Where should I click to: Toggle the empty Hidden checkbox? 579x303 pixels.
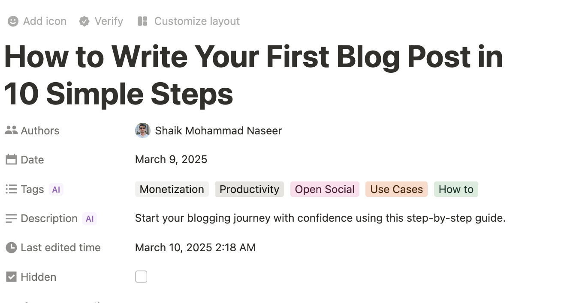click(x=141, y=277)
